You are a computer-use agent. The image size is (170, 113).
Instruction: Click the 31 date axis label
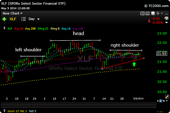[84, 99]
